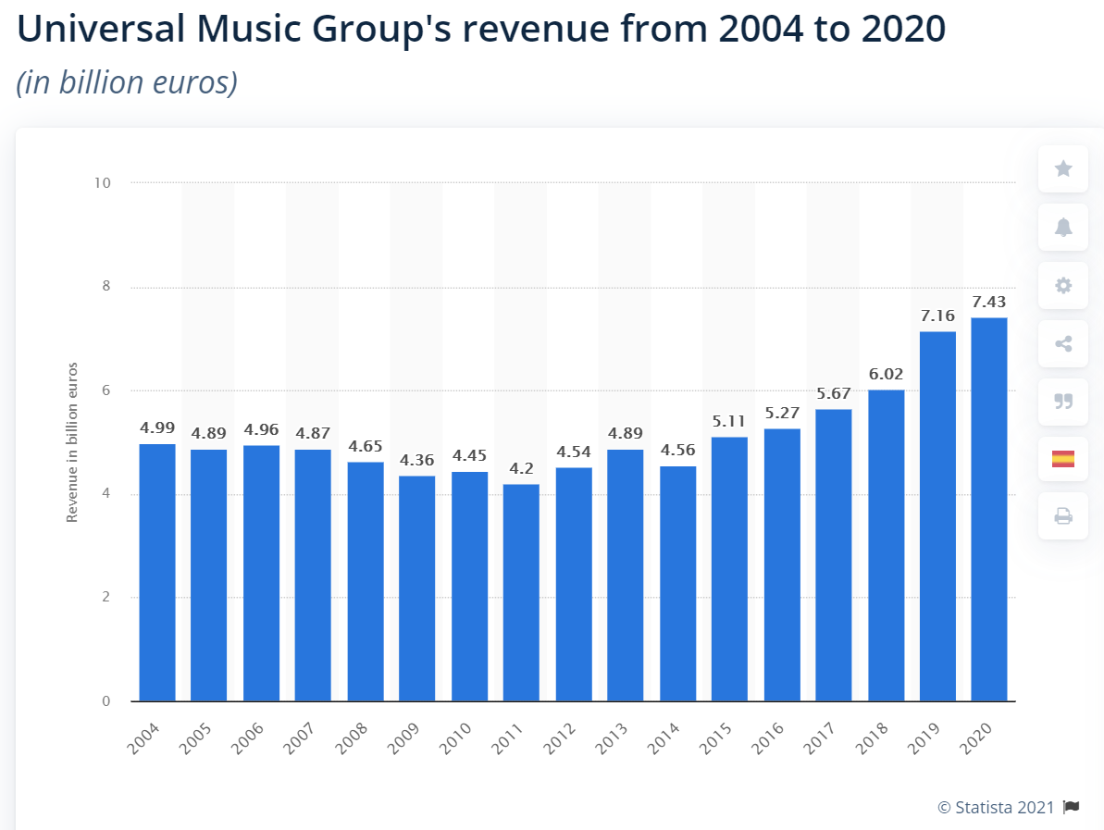Click the 2015 bar labeled 5.11
This screenshot has height=830, width=1104.
click(x=729, y=569)
